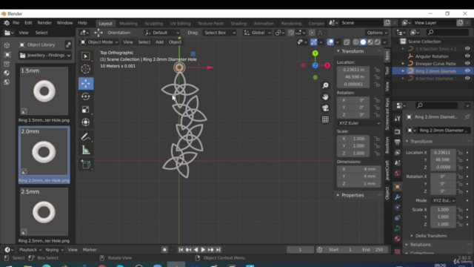Viewport: 474px width, 267px height.
Task: Click the auto keying record button
Action: (x=164, y=250)
